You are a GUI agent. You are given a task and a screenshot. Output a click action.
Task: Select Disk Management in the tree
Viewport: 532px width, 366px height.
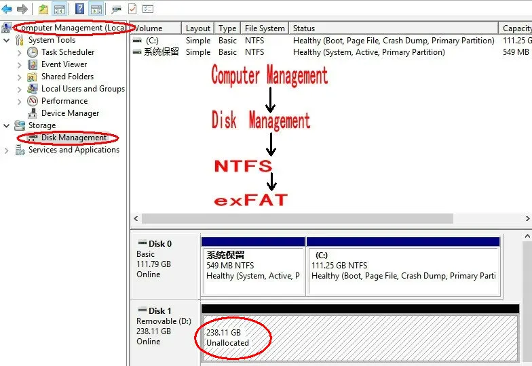pos(73,138)
